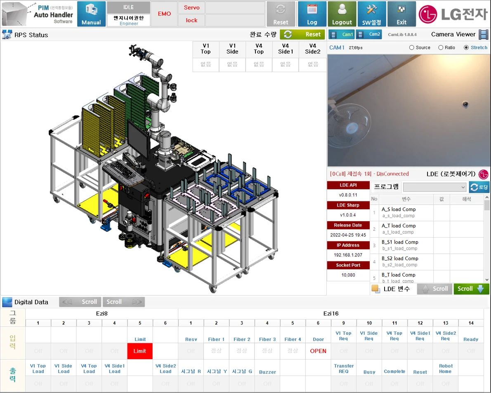Click the lock indicator

click(191, 20)
